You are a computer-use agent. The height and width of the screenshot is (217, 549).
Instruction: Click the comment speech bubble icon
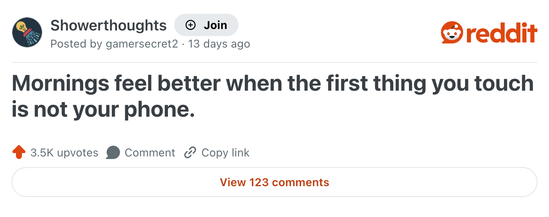113,153
